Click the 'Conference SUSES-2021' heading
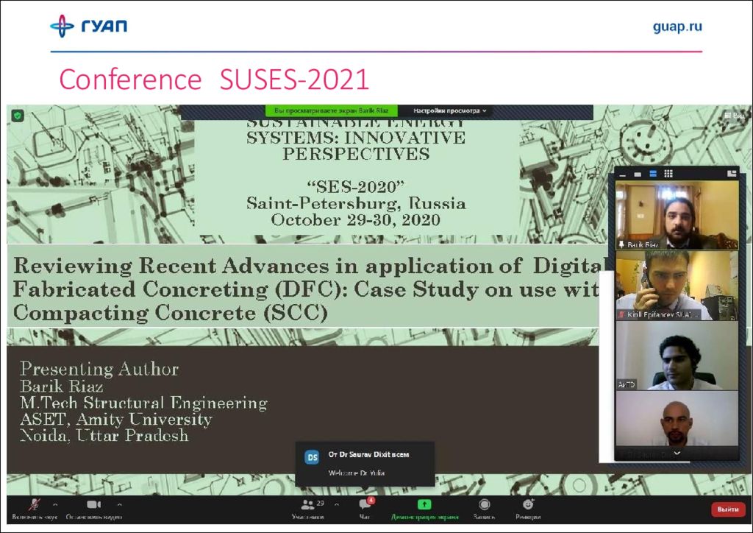The height and width of the screenshot is (533, 753). pos(214,80)
